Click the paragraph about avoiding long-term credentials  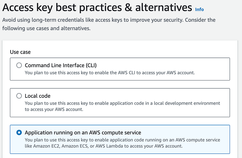coord(109,24)
